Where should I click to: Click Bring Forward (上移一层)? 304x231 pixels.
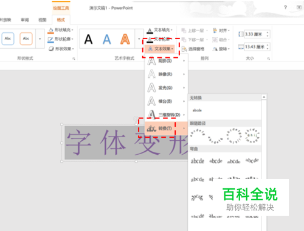click(195, 30)
